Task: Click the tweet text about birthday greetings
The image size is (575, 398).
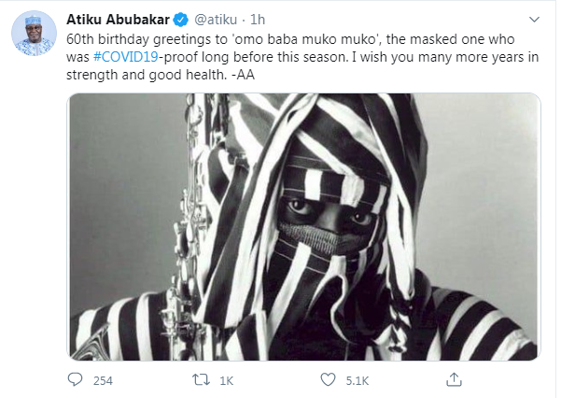Action: pyautogui.click(x=302, y=57)
